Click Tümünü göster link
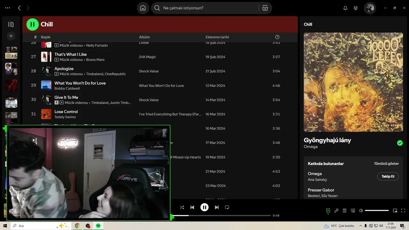 coord(386,164)
